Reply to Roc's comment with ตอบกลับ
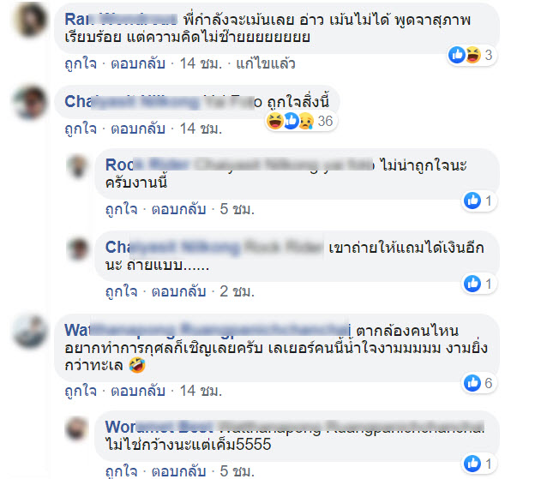Screen dimensions: 535x479 click(x=179, y=209)
